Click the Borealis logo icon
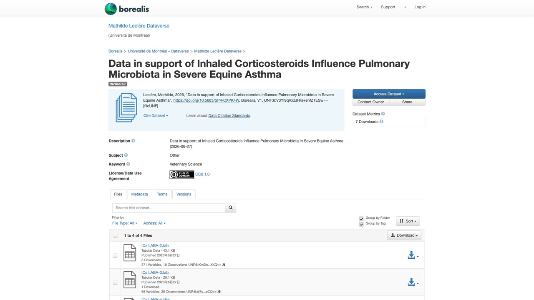 pos(111,9)
